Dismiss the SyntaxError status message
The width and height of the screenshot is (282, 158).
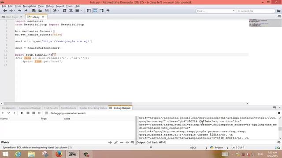coord(151,147)
